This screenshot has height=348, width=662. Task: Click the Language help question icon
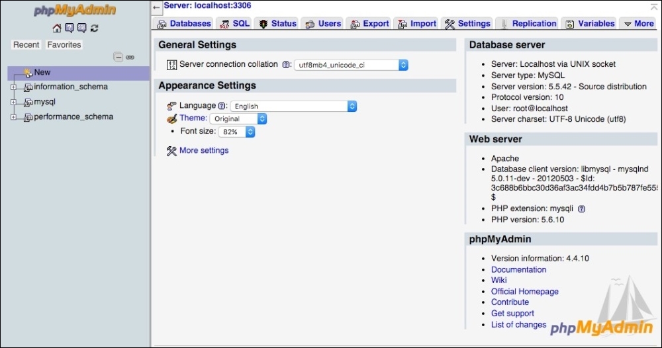point(221,106)
